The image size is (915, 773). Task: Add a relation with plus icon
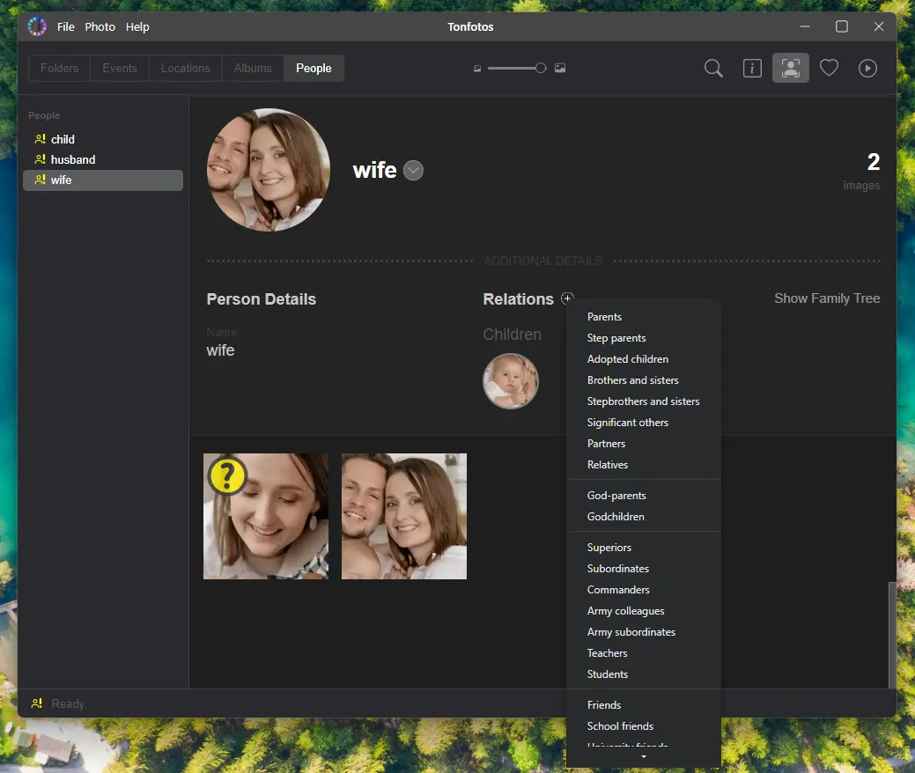tap(566, 298)
